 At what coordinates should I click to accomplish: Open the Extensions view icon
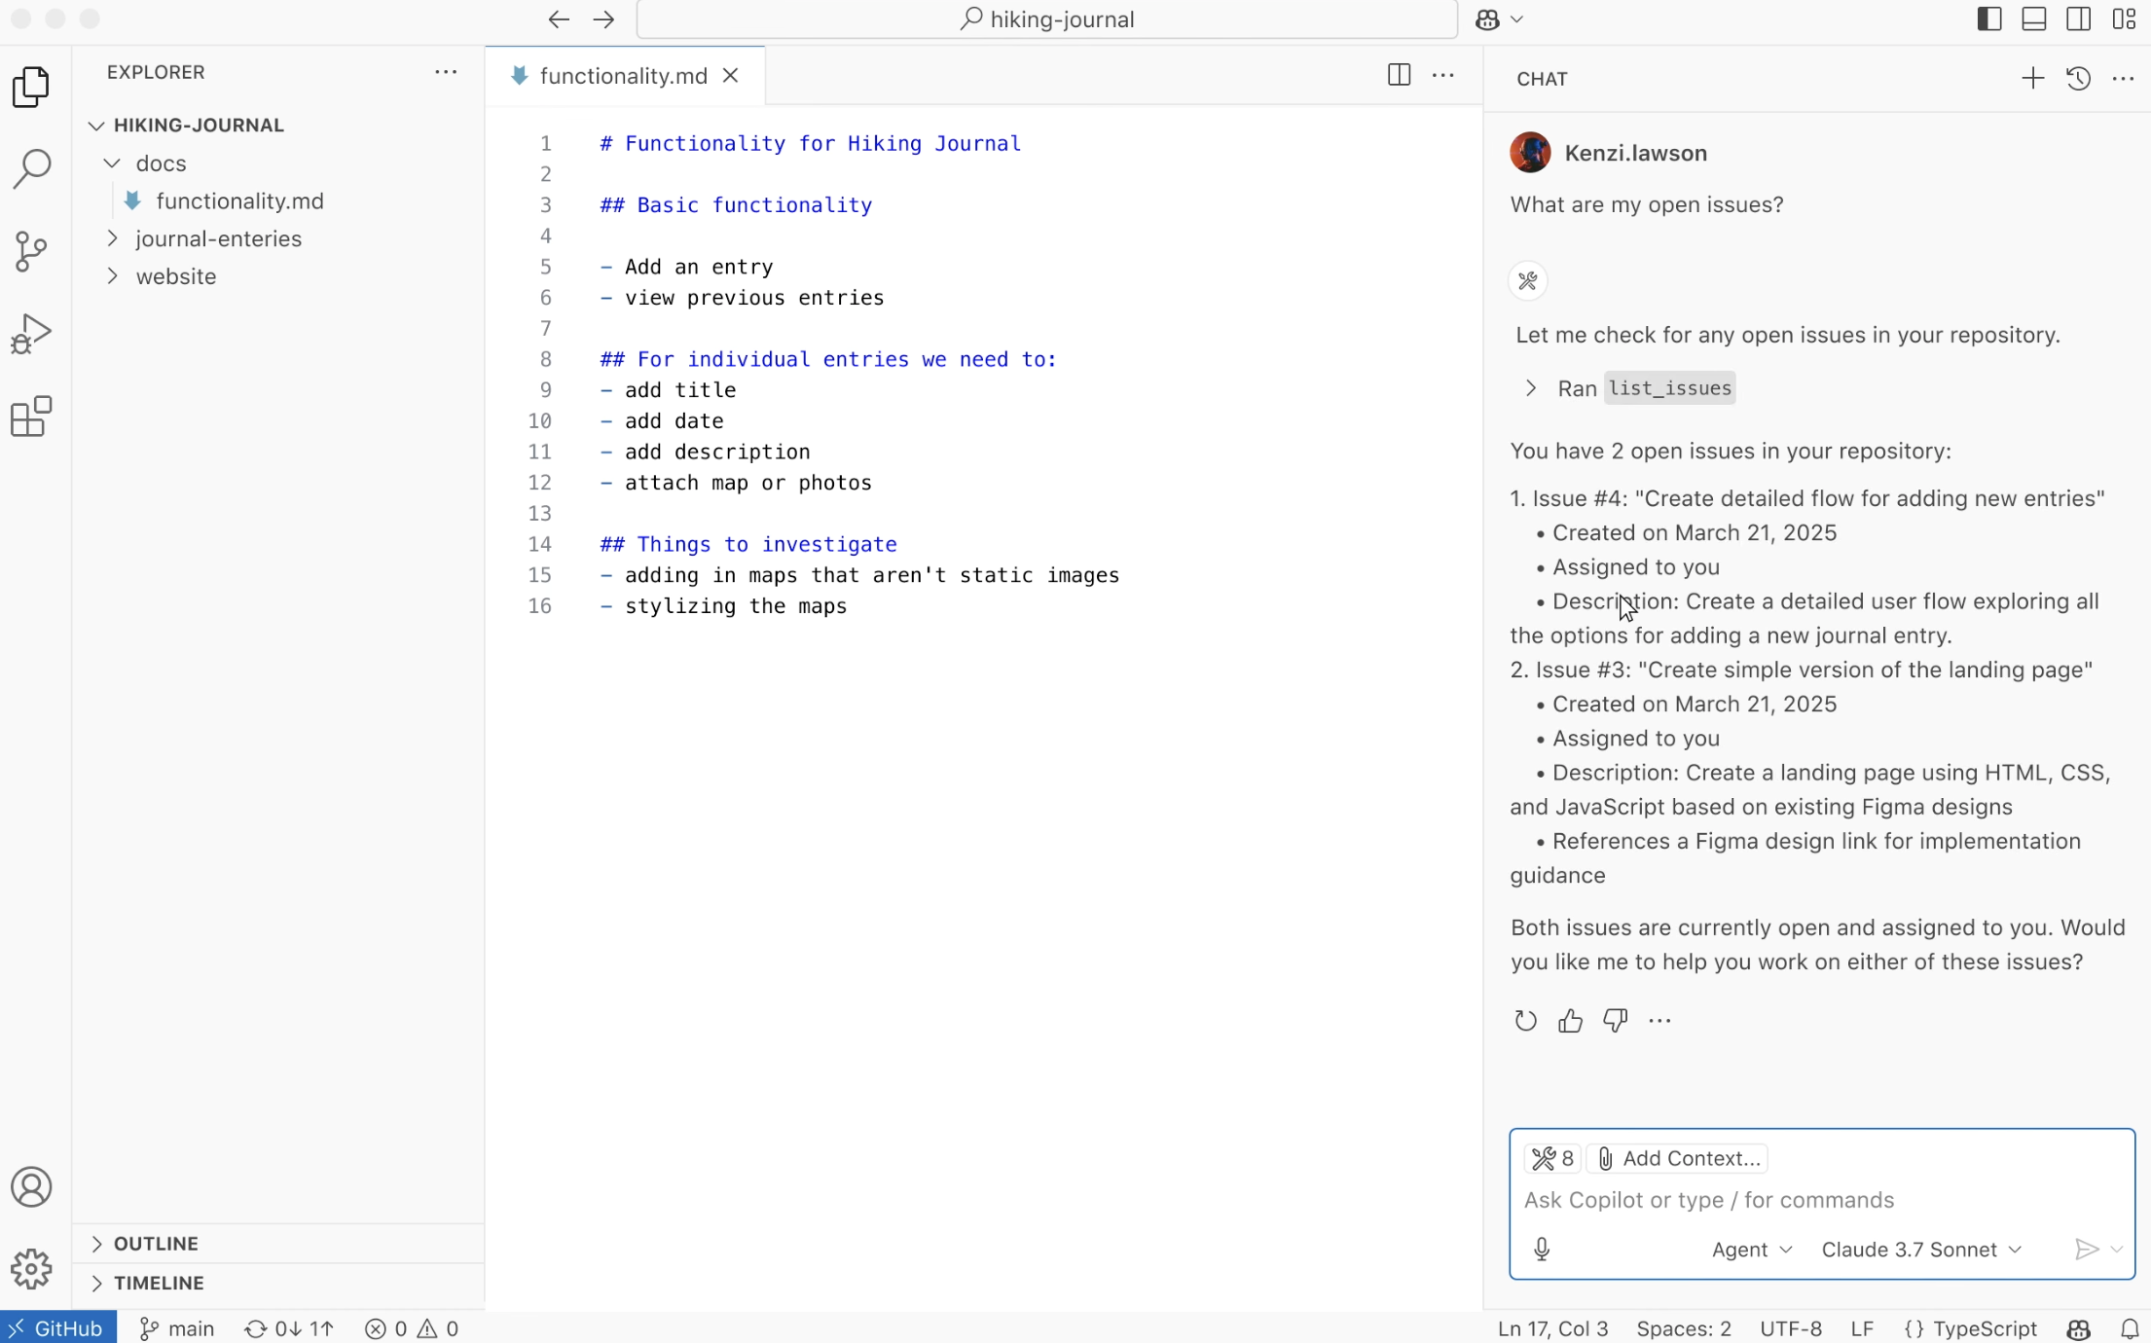point(31,417)
